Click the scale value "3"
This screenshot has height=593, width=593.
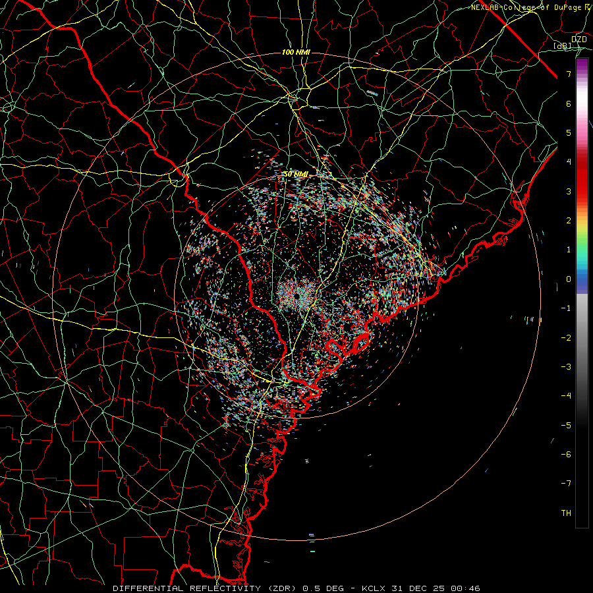(569, 191)
